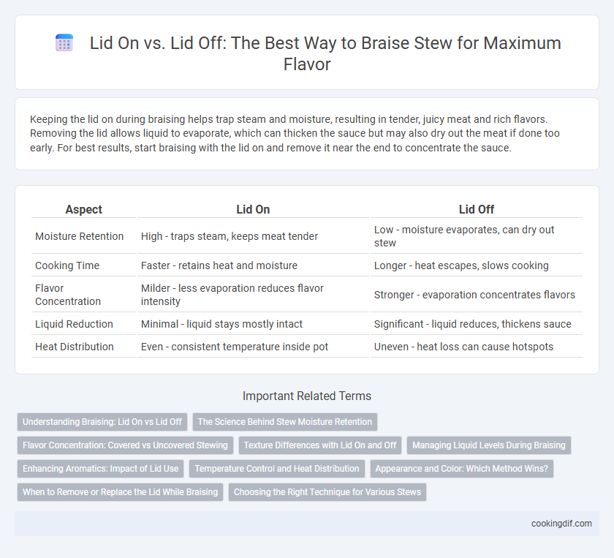Select 'Temperature Control and Heat Distribution' tag
614x558 pixels.
(x=277, y=469)
